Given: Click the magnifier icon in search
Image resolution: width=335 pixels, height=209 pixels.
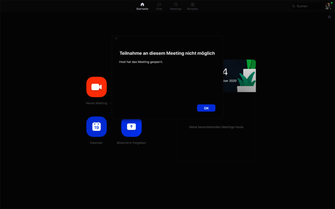Looking at the screenshot, I should tap(293, 6).
